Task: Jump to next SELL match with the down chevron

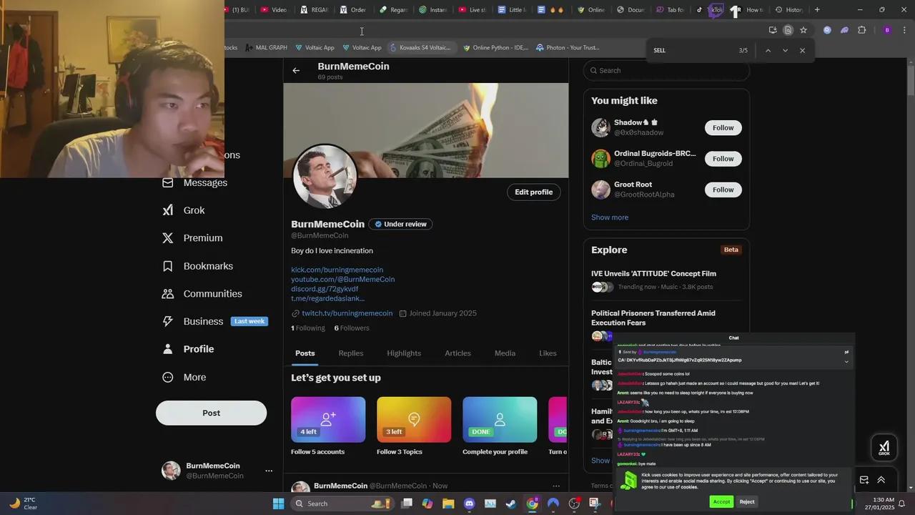Action: pyautogui.click(x=785, y=50)
